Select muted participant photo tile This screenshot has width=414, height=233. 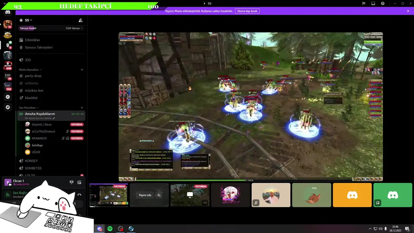click(271, 195)
